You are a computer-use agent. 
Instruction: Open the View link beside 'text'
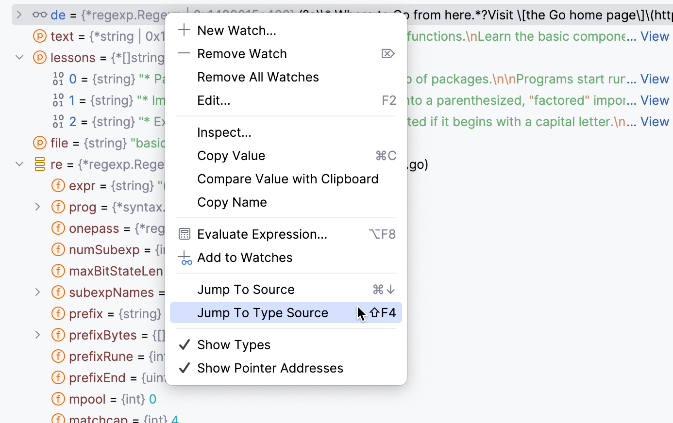point(655,36)
